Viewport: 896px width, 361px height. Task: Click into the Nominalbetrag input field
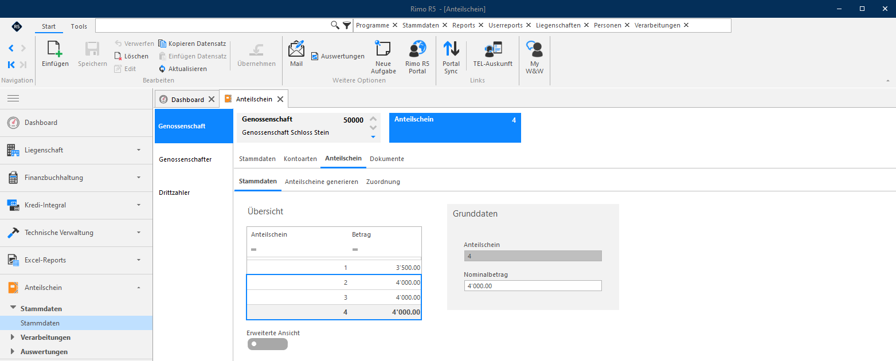pos(533,286)
